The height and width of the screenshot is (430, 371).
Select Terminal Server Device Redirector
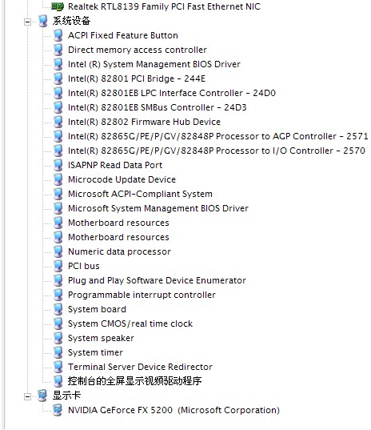140,367
